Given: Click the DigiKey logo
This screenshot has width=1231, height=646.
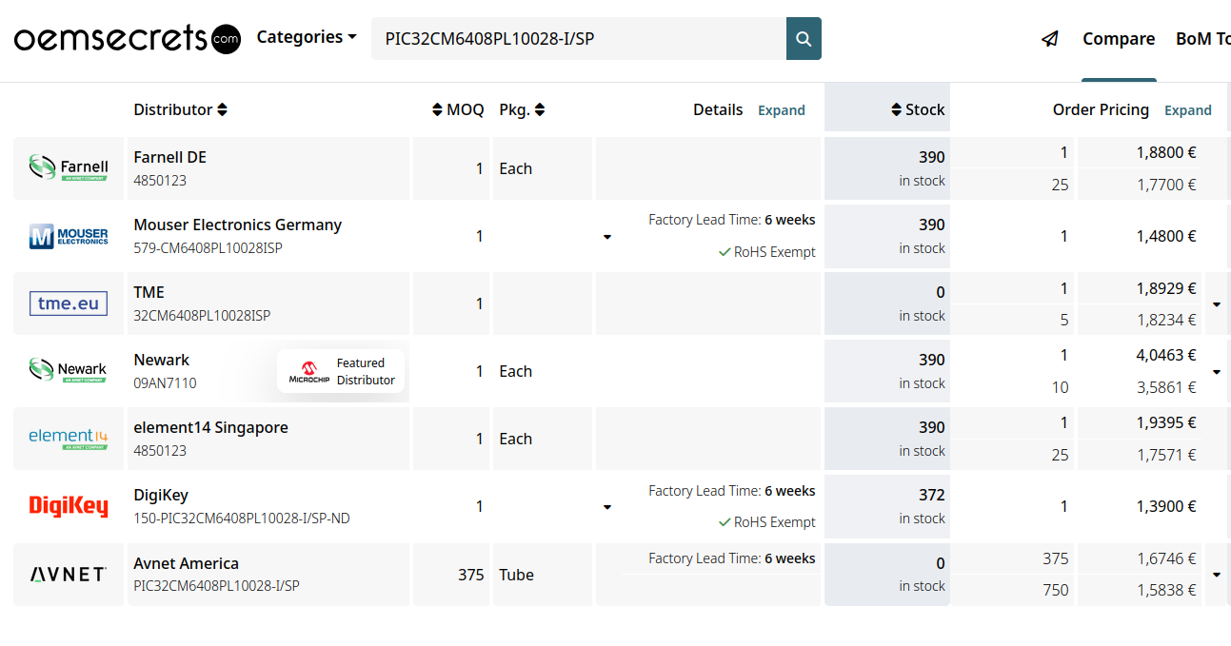Looking at the screenshot, I should point(69,506).
